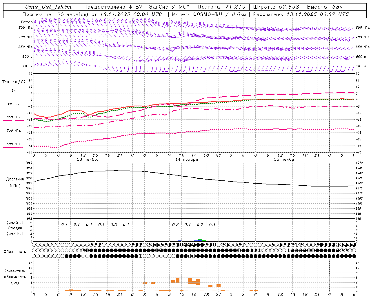The height and width of the screenshot is (297, 371).
Task: Click the green dashed Td 2м legend line
Action: pos(13,107)
